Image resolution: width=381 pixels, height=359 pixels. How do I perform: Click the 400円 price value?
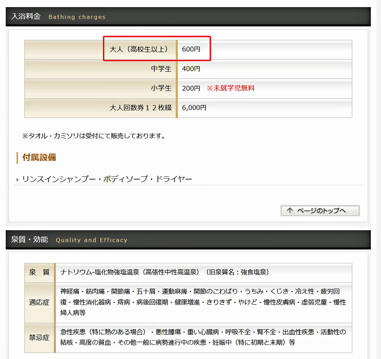(191, 69)
